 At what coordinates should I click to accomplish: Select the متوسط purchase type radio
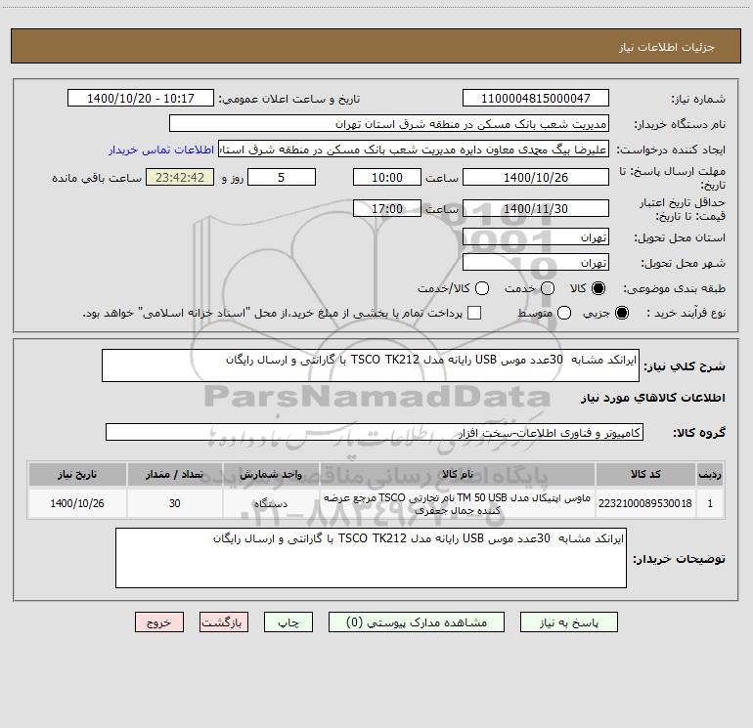coord(564,313)
